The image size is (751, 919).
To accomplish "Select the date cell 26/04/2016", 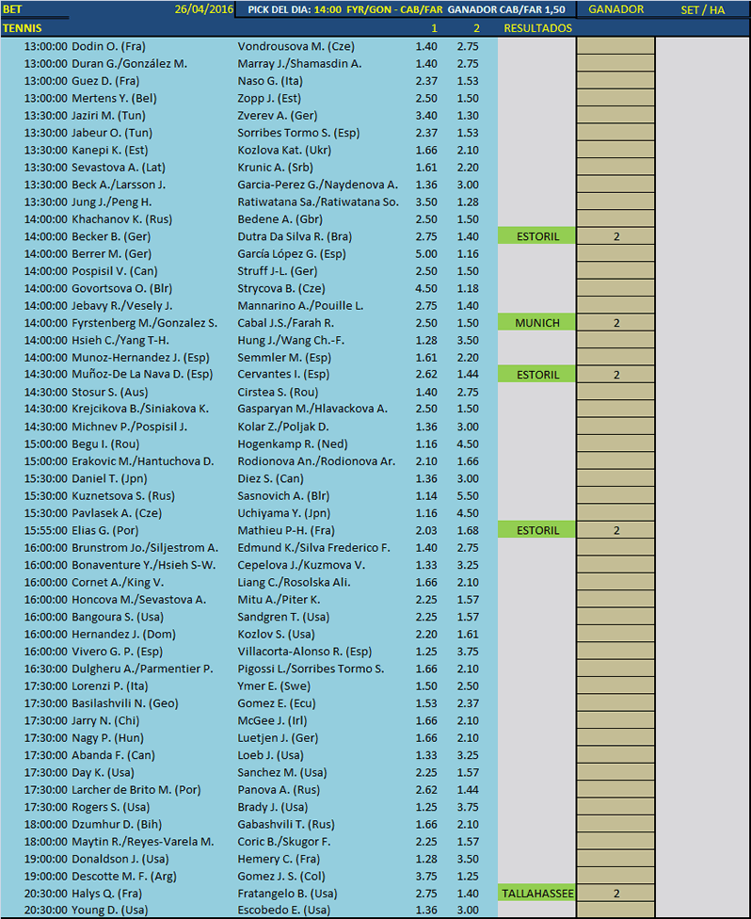I will click(203, 9).
